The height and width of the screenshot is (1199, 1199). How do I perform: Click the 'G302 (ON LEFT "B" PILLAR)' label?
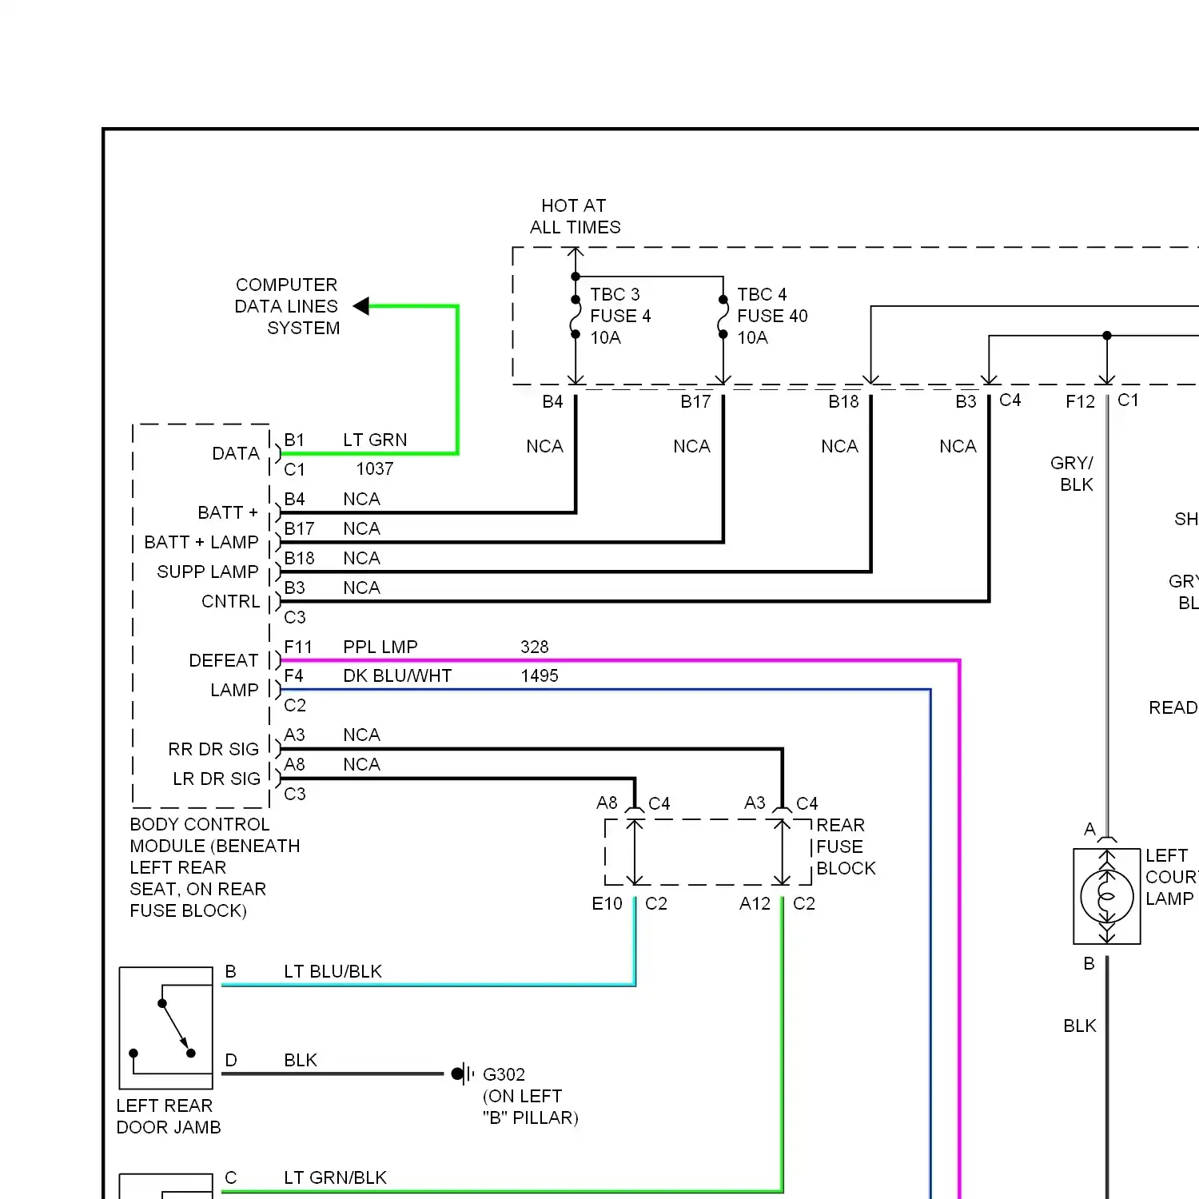[x=531, y=1096]
